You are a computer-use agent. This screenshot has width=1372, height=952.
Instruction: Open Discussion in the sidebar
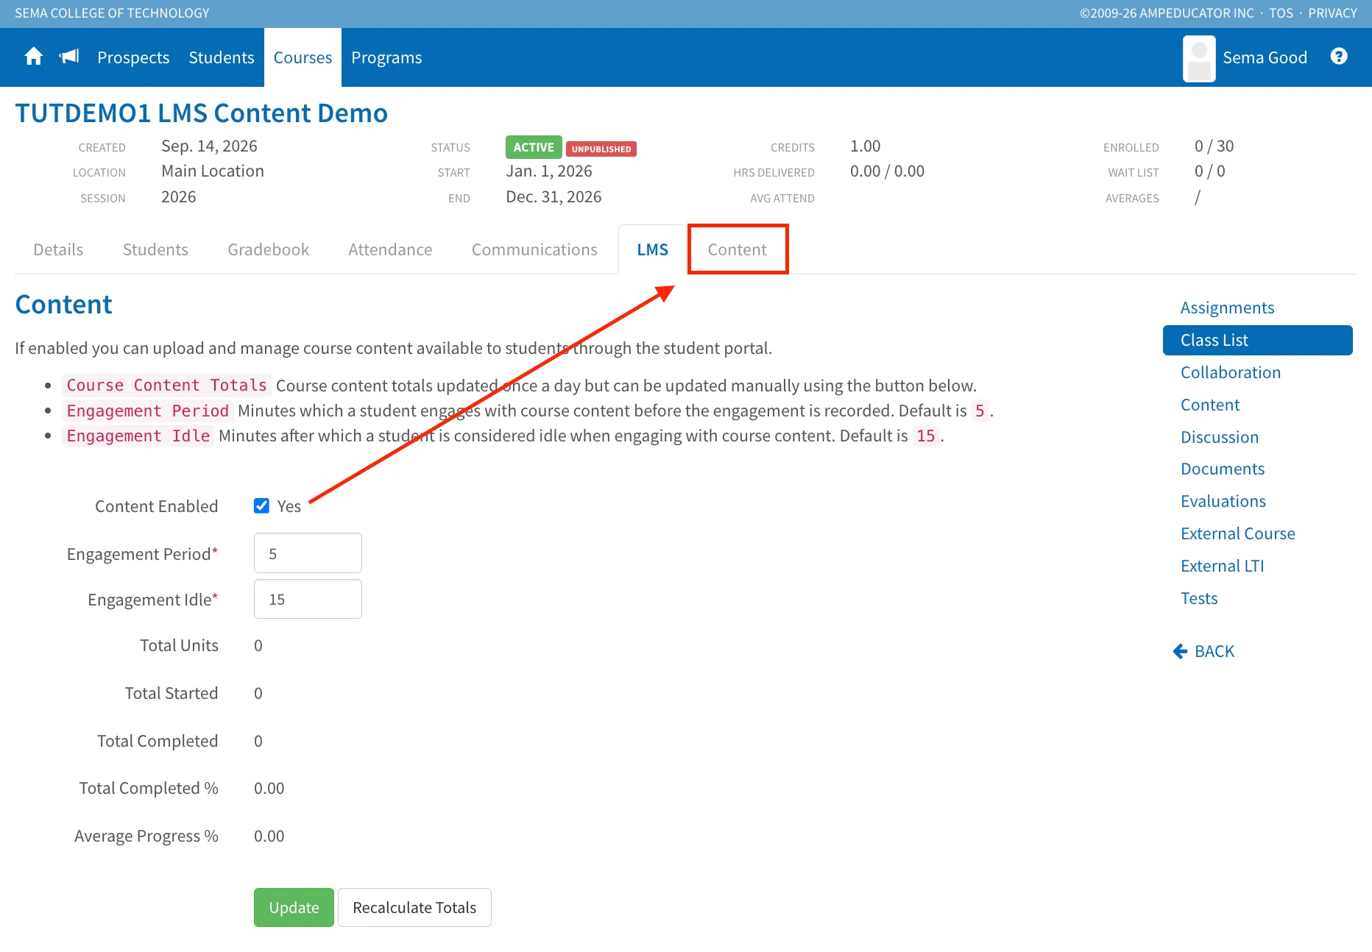click(x=1220, y=437)
